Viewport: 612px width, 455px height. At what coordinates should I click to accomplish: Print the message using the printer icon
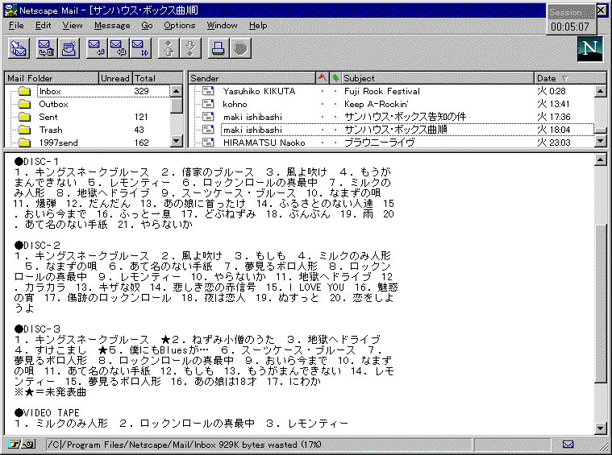217,48
